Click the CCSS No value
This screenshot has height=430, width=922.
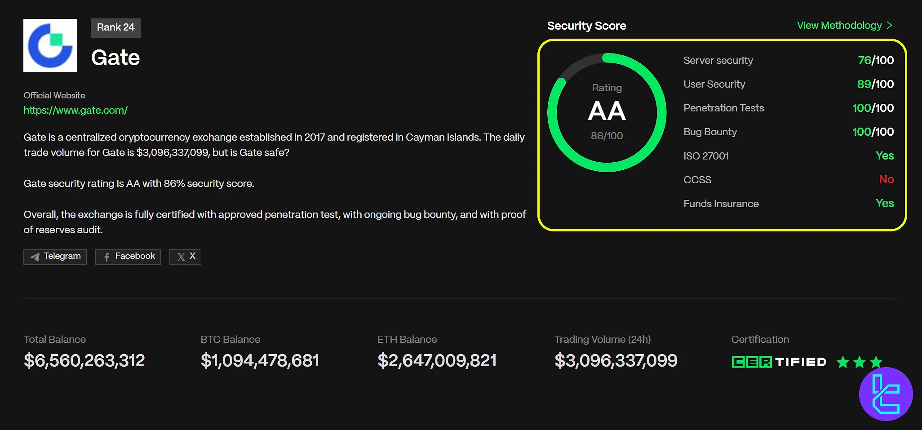(x=886, y=180)
